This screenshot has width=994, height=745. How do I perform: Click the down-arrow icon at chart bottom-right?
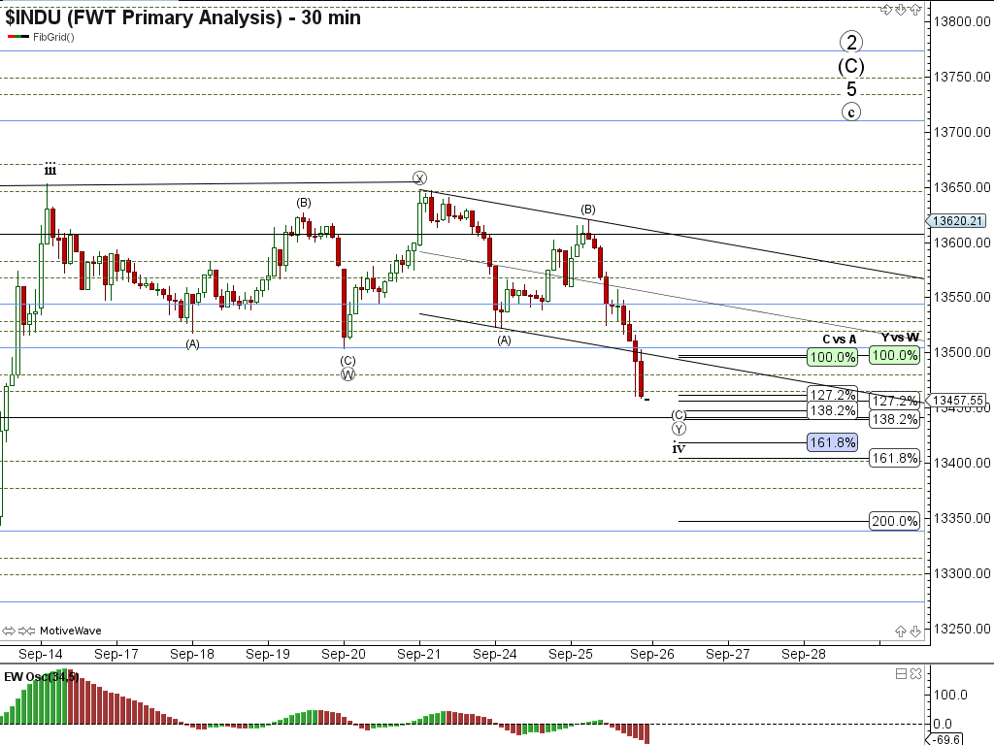pyautogui.click(x=915, y=632)
